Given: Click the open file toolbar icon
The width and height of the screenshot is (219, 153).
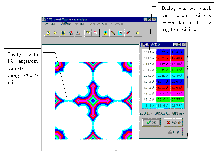Looking at the screenshot, I should 55,33.
